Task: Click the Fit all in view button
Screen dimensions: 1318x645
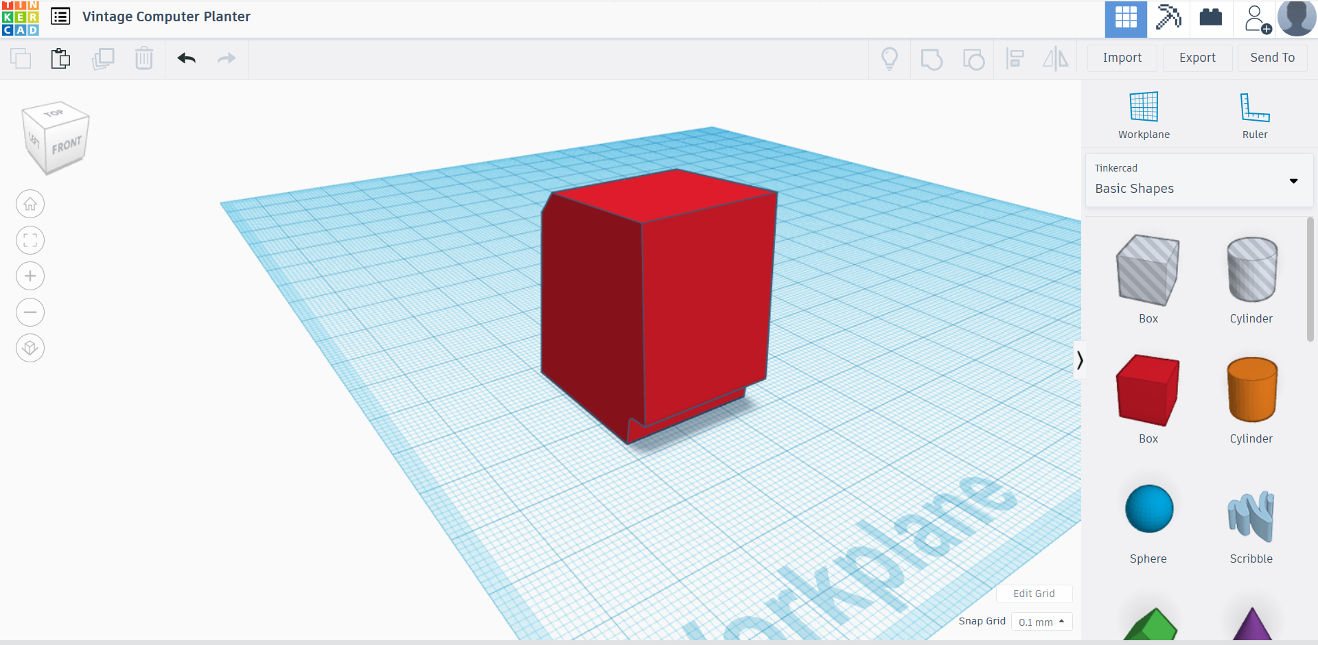Action: click(x=30, y=240)
